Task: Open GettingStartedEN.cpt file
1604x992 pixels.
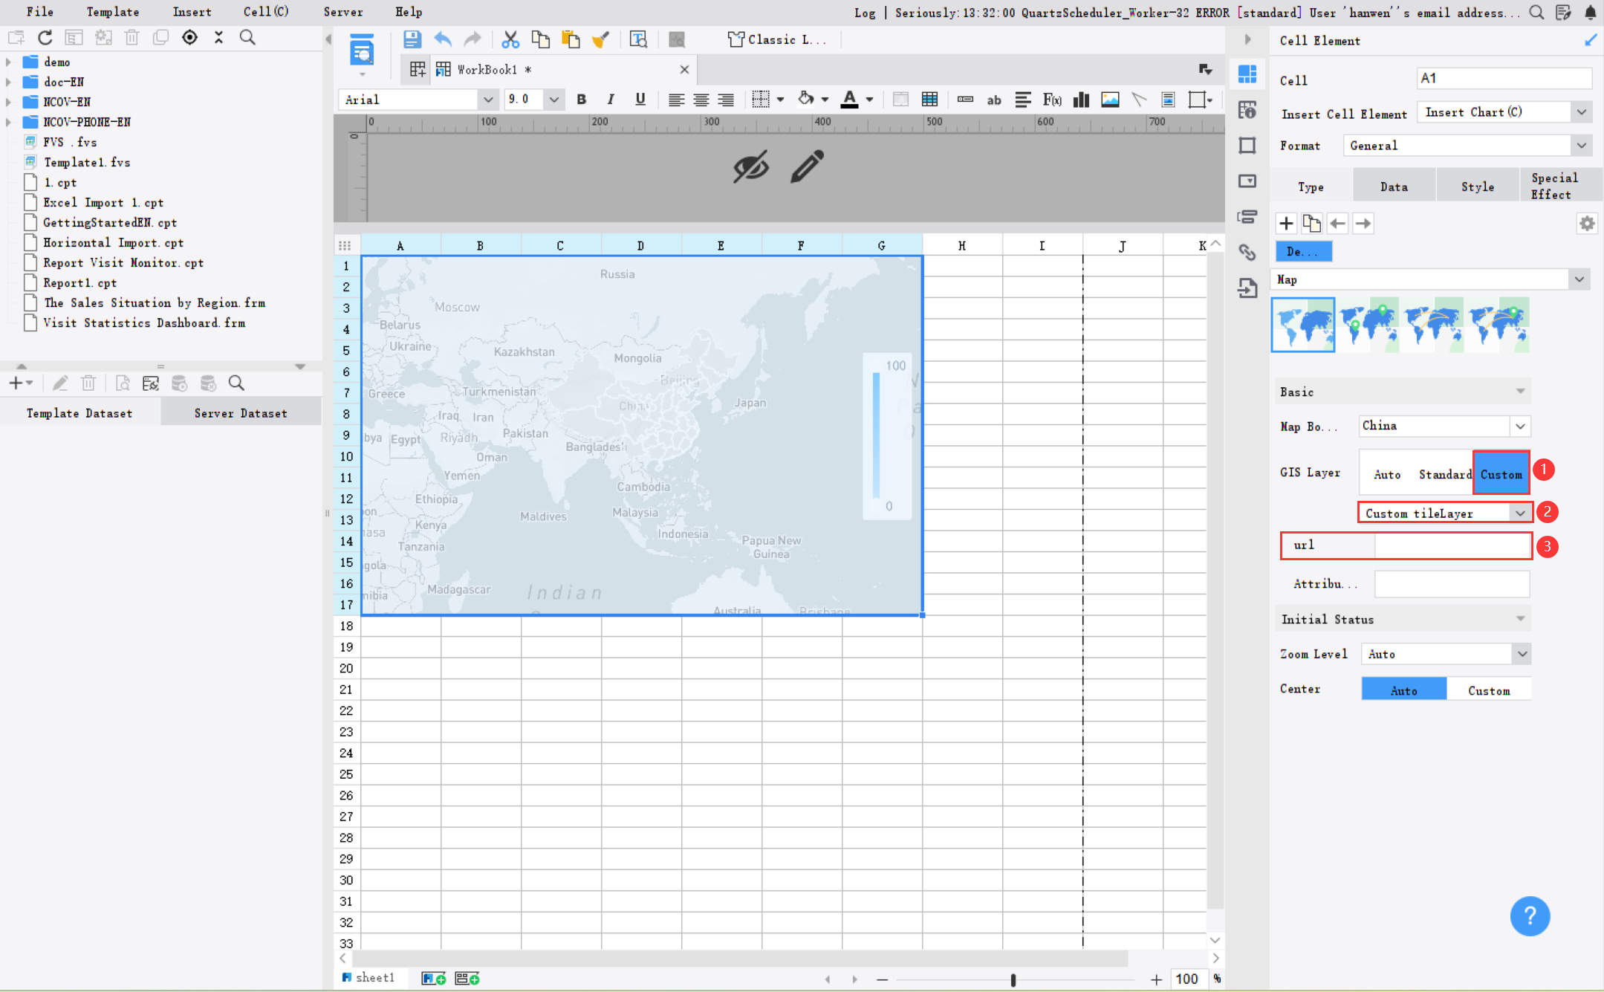Action: click(109, 222)
